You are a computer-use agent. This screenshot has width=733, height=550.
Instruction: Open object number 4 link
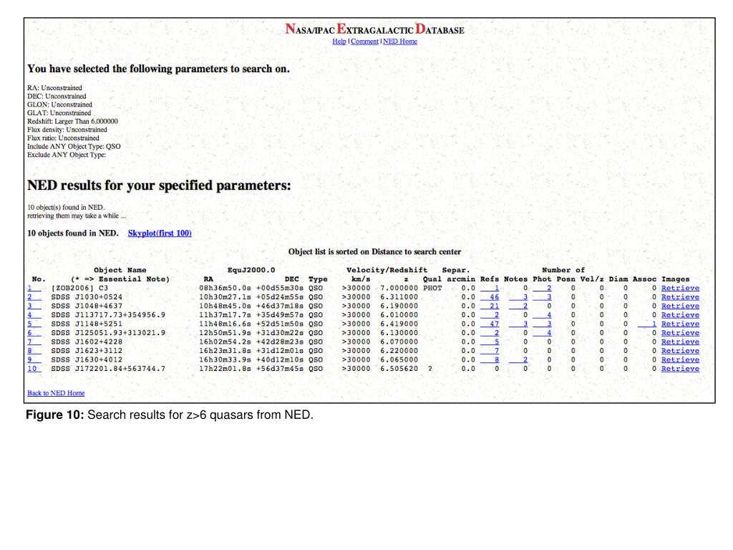click(34, 315)
